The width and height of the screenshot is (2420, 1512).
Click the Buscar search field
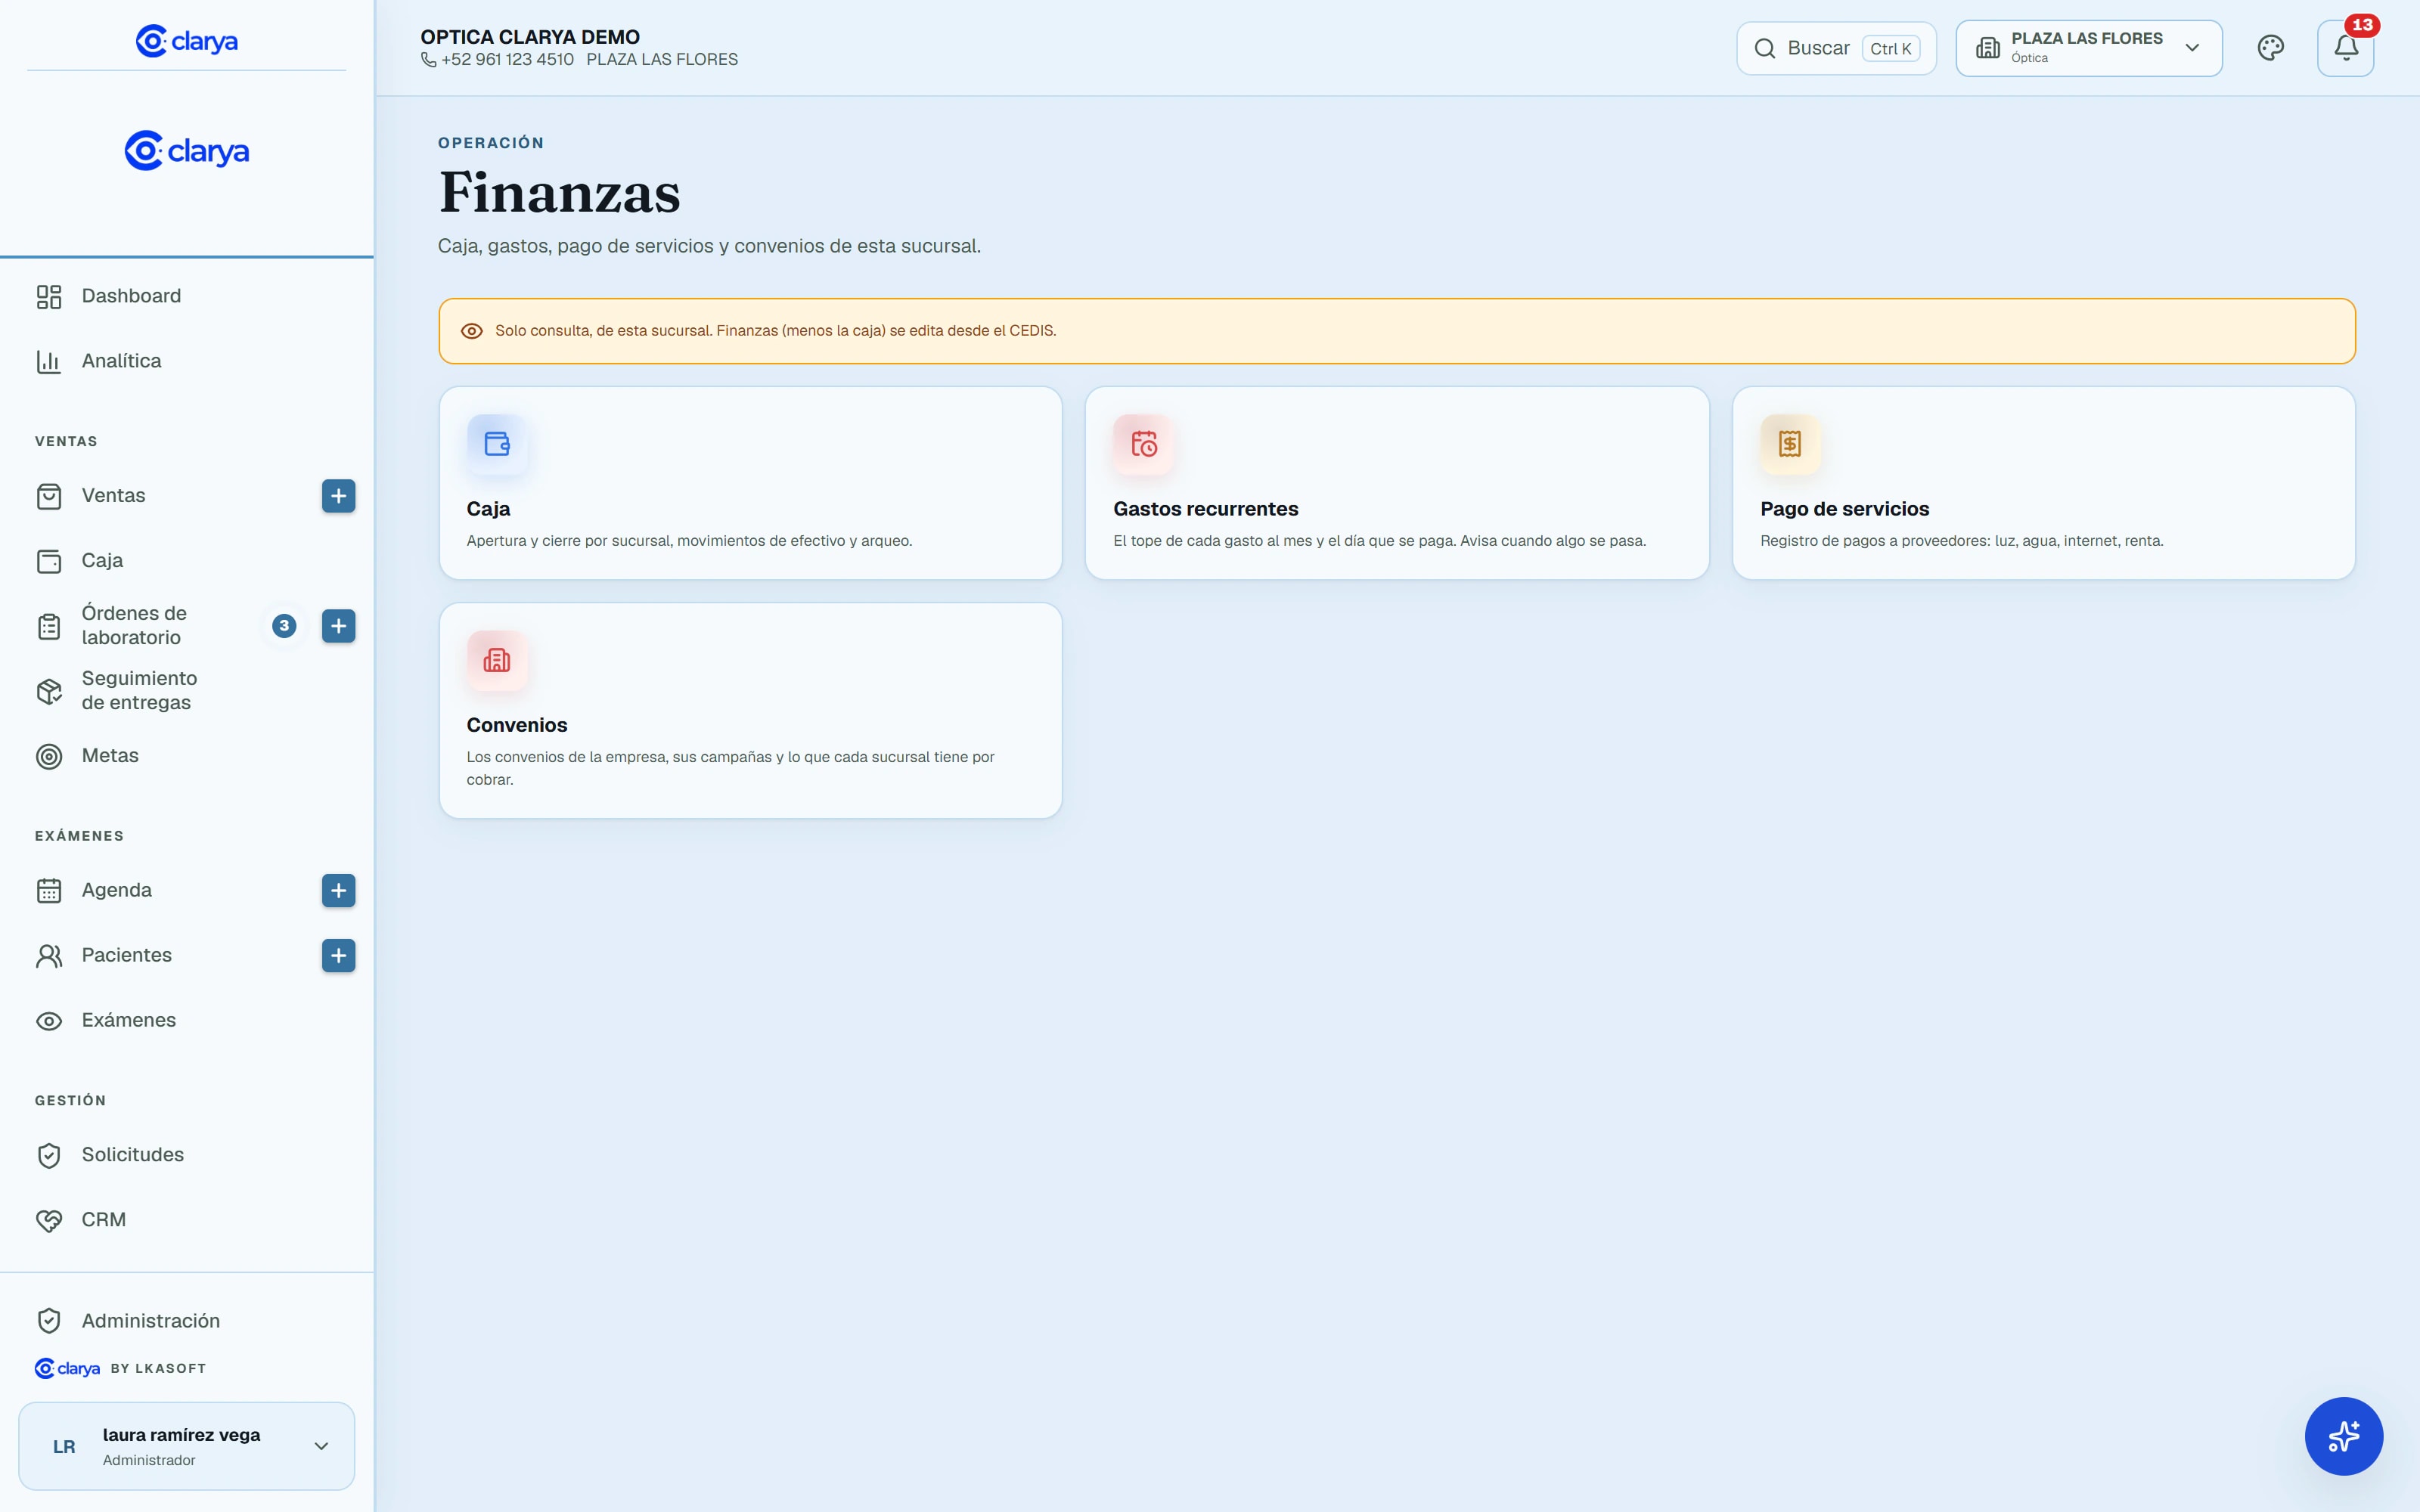(x=1836, y=48)
